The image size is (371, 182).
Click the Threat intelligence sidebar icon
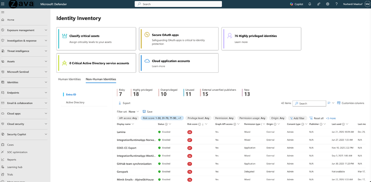[3, 51]
